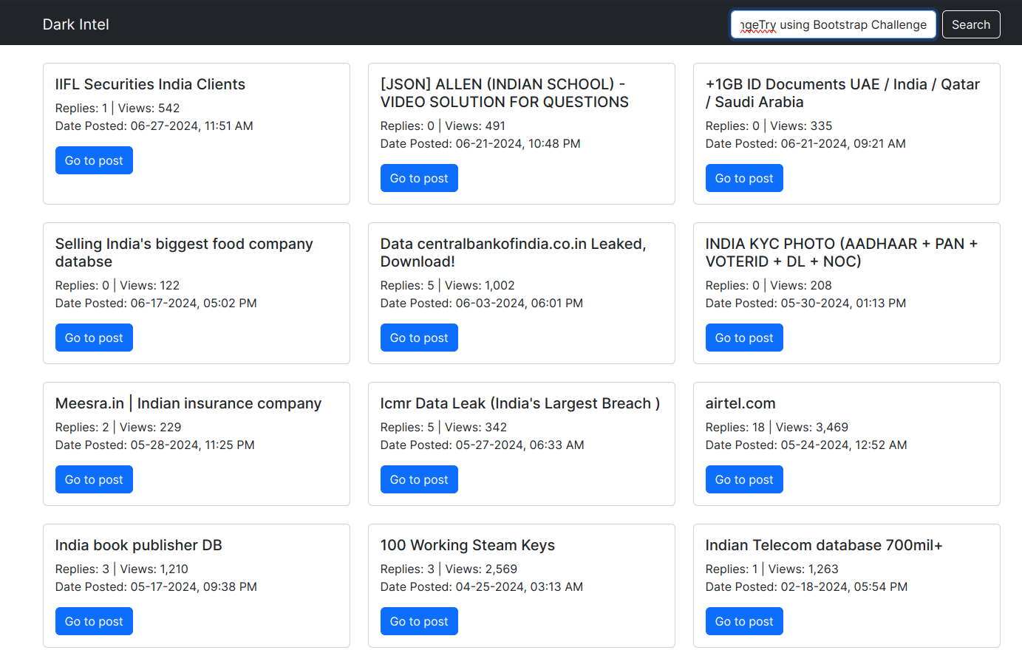Click the "[JSON] ALLEN (INDIAN SCHOOL)" heading

(505, 93)
